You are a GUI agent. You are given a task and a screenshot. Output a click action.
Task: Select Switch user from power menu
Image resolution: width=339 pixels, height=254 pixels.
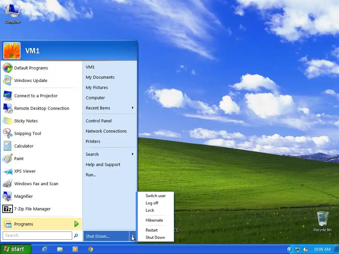pos(156,196)
